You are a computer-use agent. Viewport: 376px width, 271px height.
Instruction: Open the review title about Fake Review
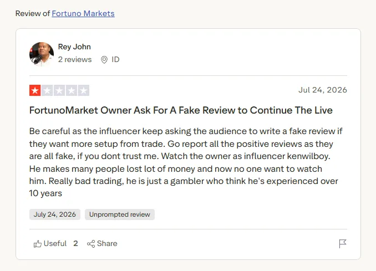[181, 110]
